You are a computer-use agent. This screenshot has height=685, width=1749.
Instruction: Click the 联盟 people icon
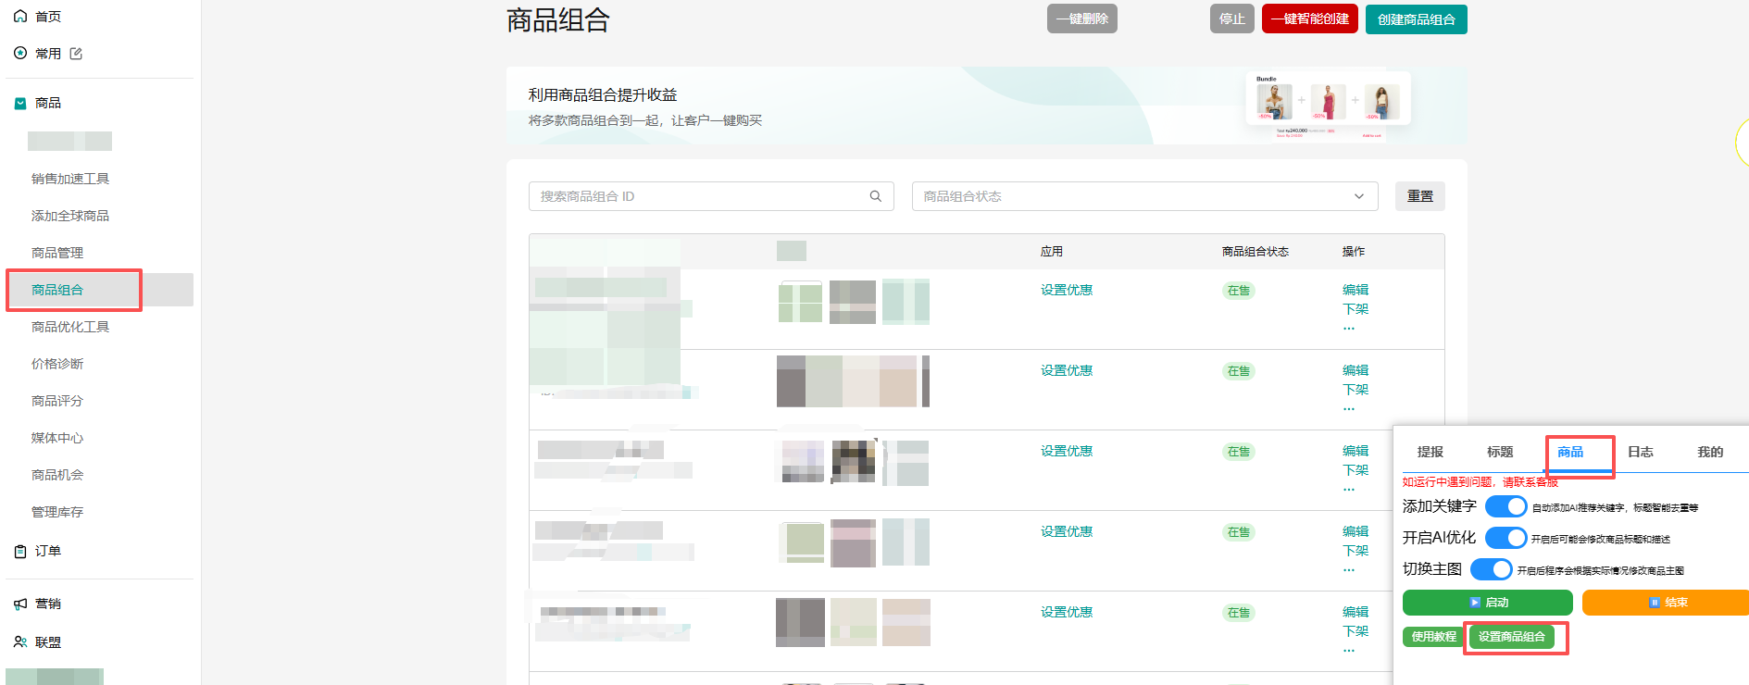click(20, 641)
